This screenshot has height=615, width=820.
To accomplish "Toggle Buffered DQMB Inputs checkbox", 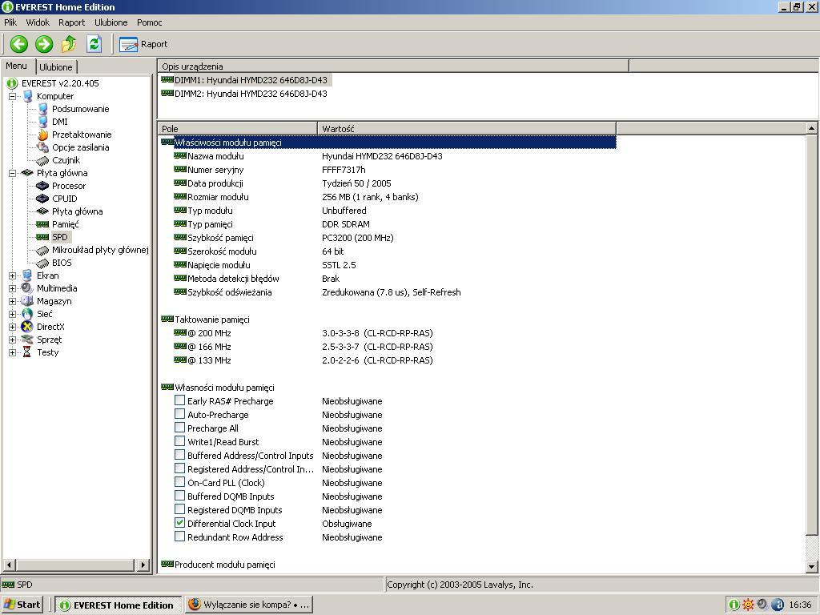I will (x=179, y=496).
